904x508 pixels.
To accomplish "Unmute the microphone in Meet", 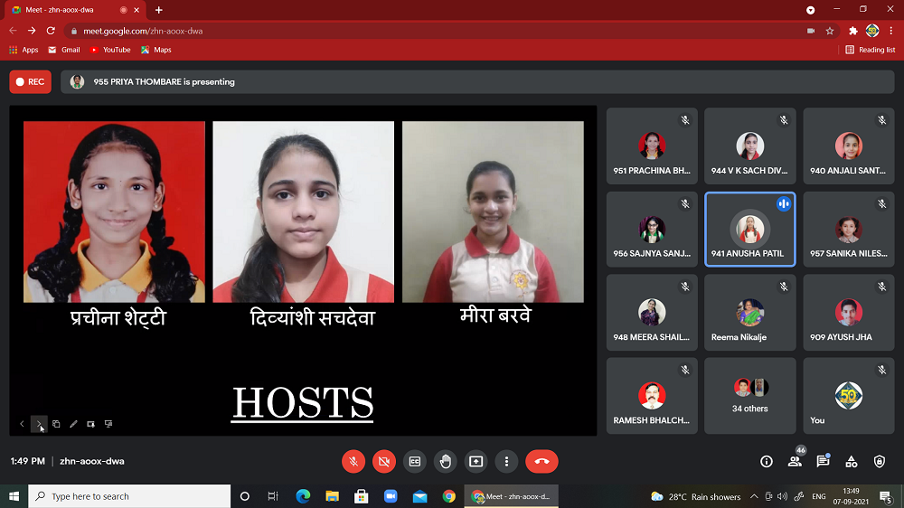I will pos(353,461).
